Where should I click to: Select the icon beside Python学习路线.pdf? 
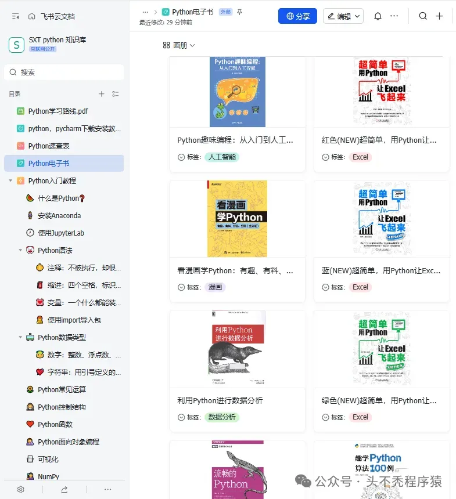pyautogui.click(x=20, y=111)
